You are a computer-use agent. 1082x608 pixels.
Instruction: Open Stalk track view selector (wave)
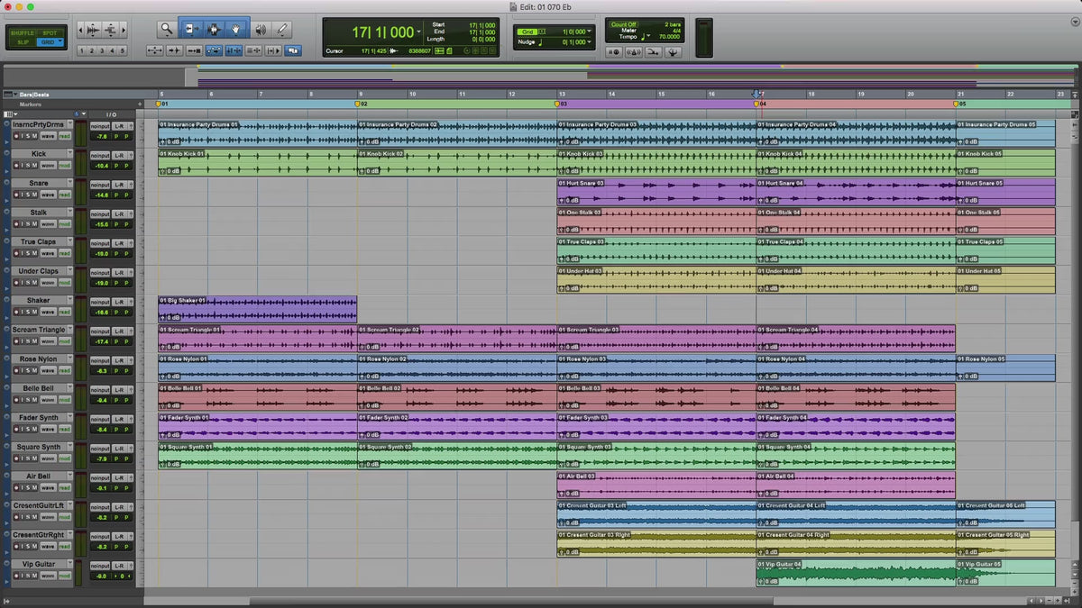tap(48, 223)
